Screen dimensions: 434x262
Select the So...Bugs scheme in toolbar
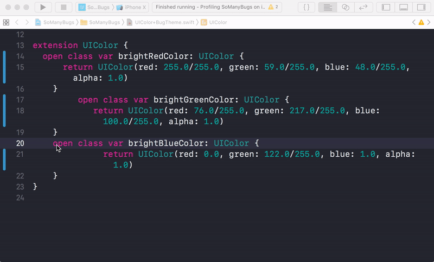(94, 7)
